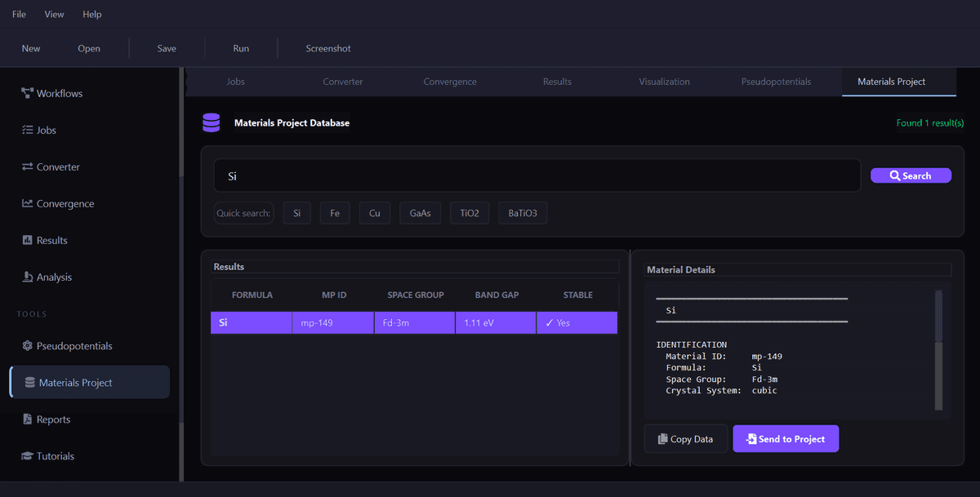Open the Help menu
This screenshot has height=497, width=980.
(92, 15)
